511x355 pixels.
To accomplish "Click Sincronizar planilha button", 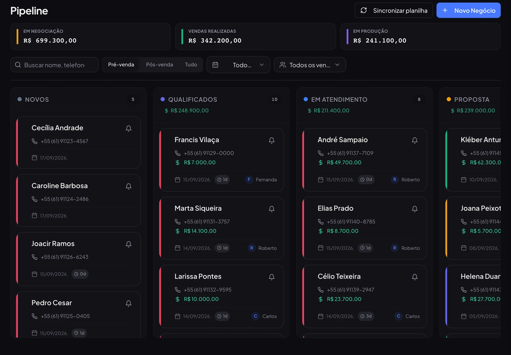I will coord(394,10).
